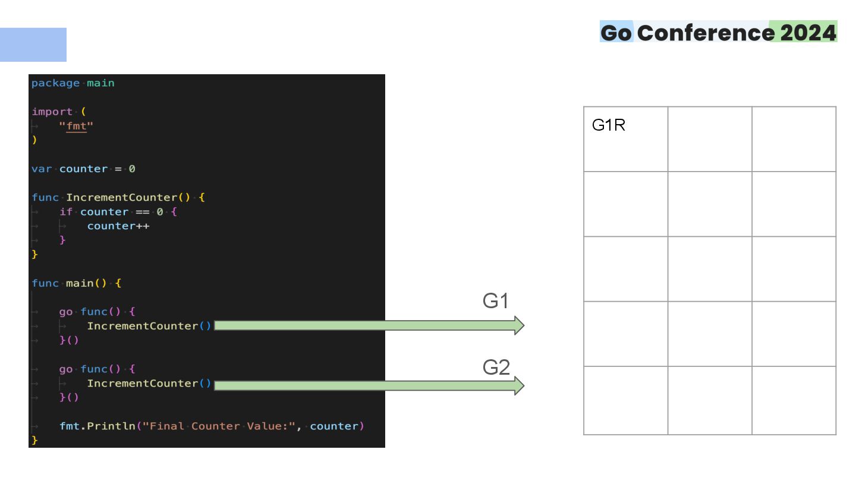Click the Go Conference 2024 logo

[x=718, y=32]
